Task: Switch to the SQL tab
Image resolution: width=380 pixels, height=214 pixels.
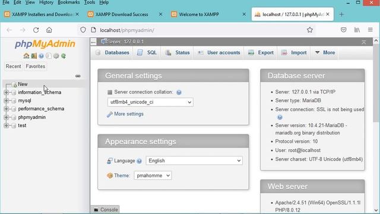Action: tap(147, 53)
